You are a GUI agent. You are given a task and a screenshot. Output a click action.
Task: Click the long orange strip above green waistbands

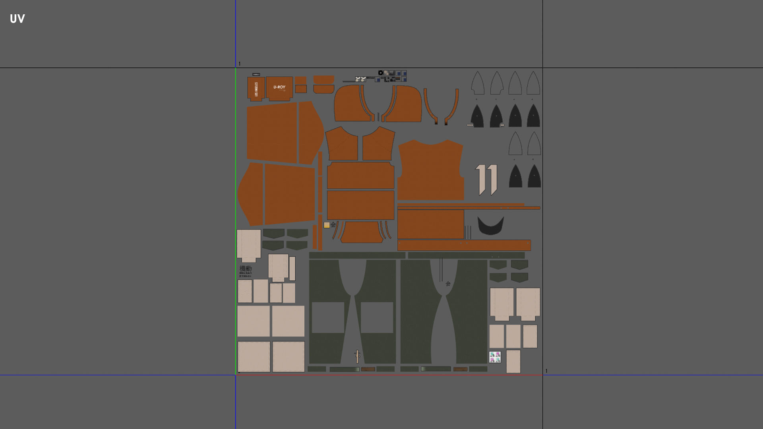tap(464, 245)
